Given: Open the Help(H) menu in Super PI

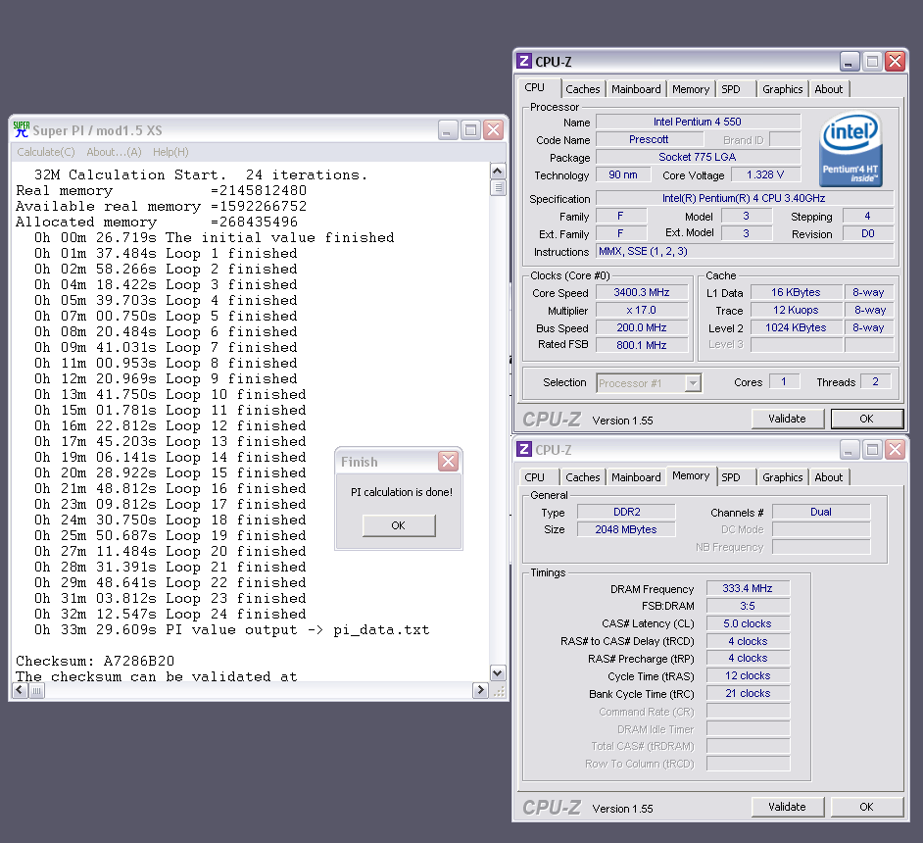Looking at the screenshot, I should (170, 152).
